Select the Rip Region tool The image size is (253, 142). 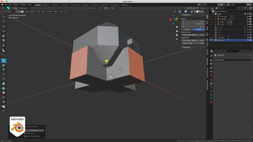(4, 111)
